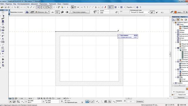
Task: Select the Roof tool in toolbox
Action: 3,30
